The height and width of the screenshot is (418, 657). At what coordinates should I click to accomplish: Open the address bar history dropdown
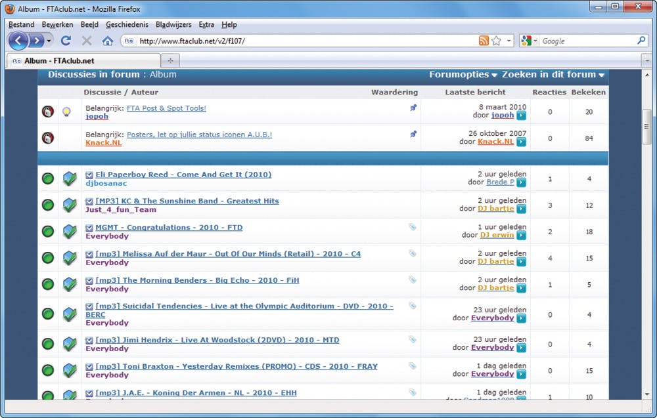coord(509,41)
